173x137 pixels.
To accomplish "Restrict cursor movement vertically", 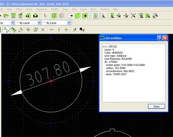I will 59,30.
